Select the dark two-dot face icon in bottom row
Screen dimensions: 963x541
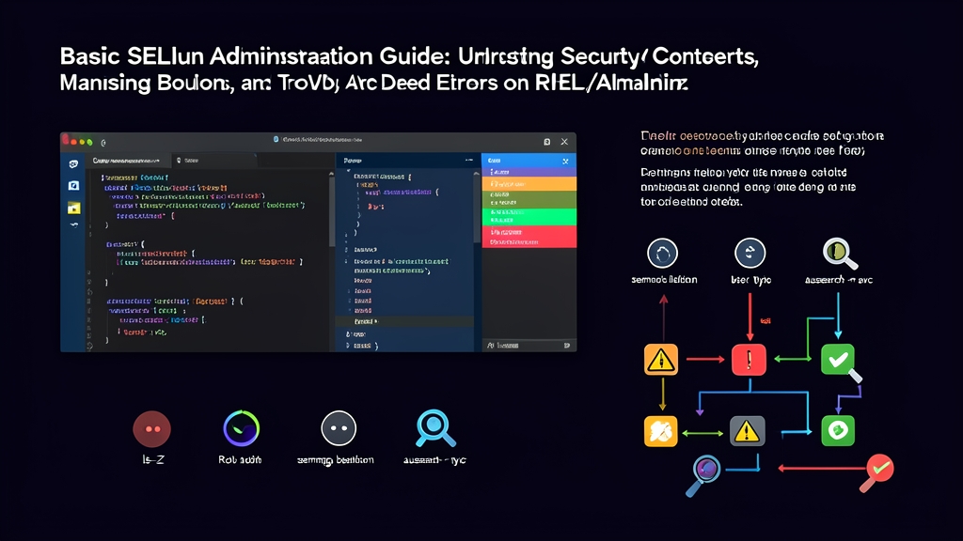tap(339, 428)
